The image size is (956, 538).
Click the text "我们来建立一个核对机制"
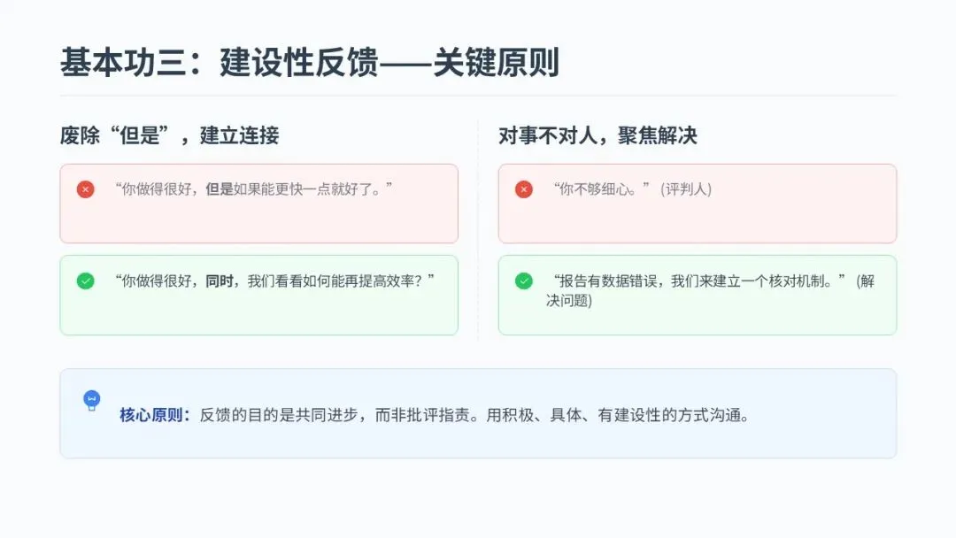point(751,281)
